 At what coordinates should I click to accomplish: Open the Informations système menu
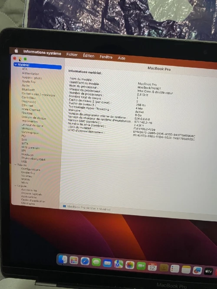pyautogui.click(x=42, y=53)
